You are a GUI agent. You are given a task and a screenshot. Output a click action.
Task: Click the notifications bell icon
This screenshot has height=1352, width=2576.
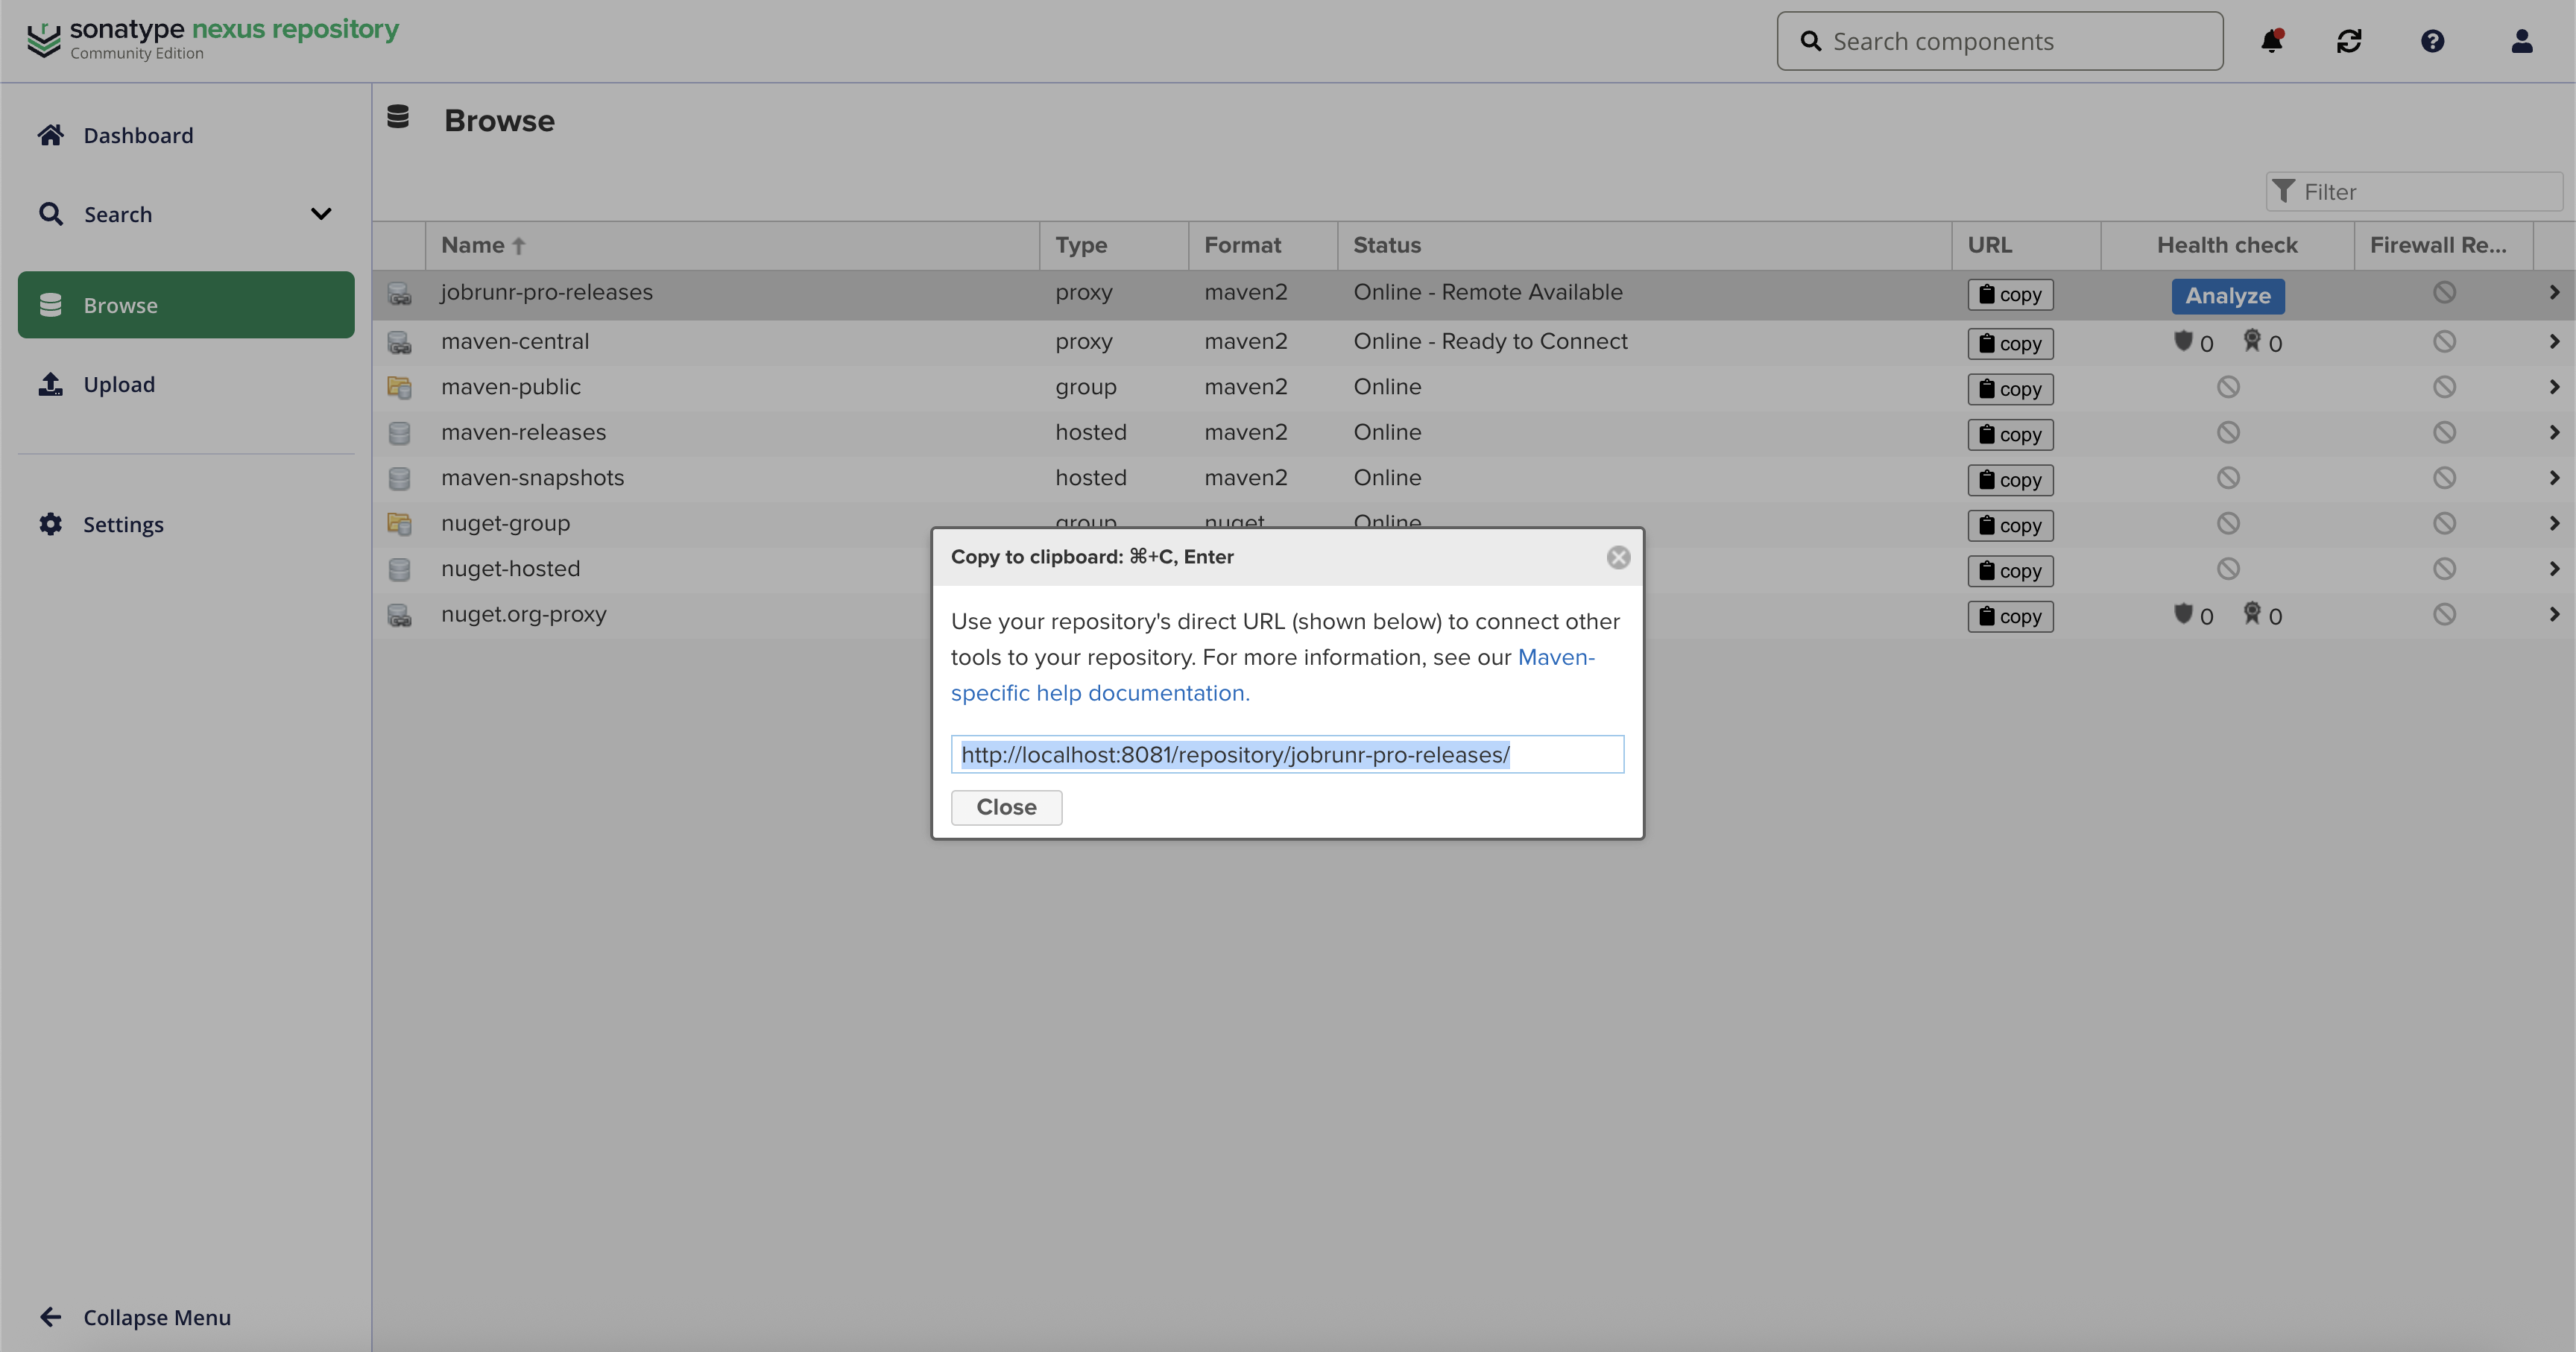[2271, 41]
